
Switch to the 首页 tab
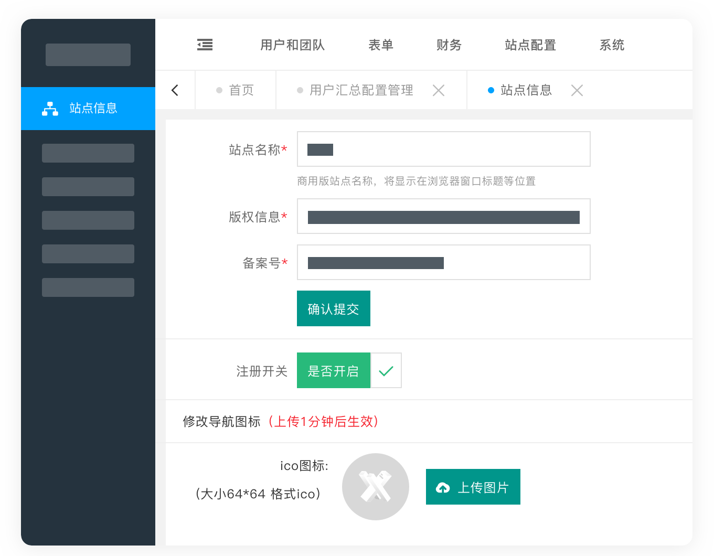[236, 90]
